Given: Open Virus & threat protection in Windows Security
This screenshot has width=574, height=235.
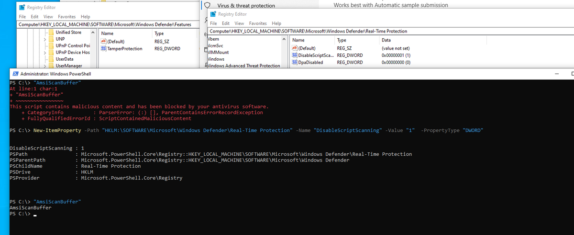Looking at the screenshot, I should point(246,5).
